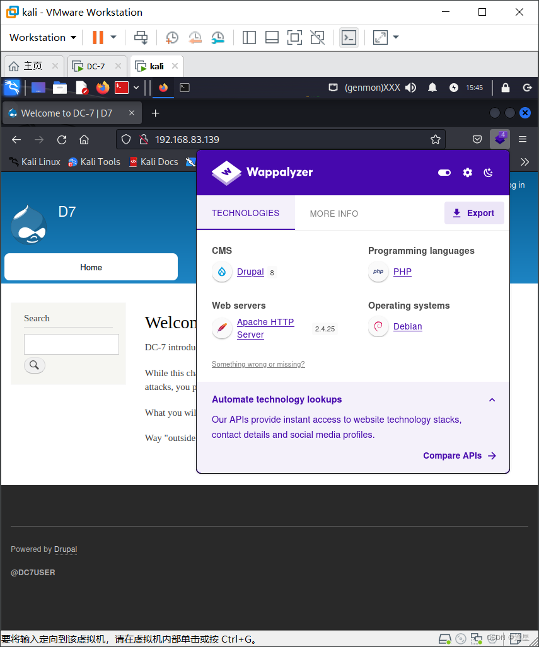Switch to the MORE INFO tab
The width and height of the screenshot is (539, 647).
click(333, 214)
